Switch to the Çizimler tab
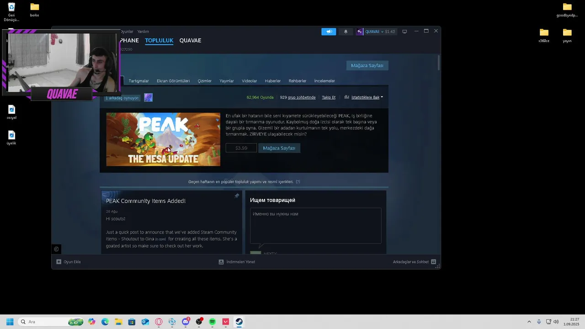 pyautogui.click(x=205, y=81)
